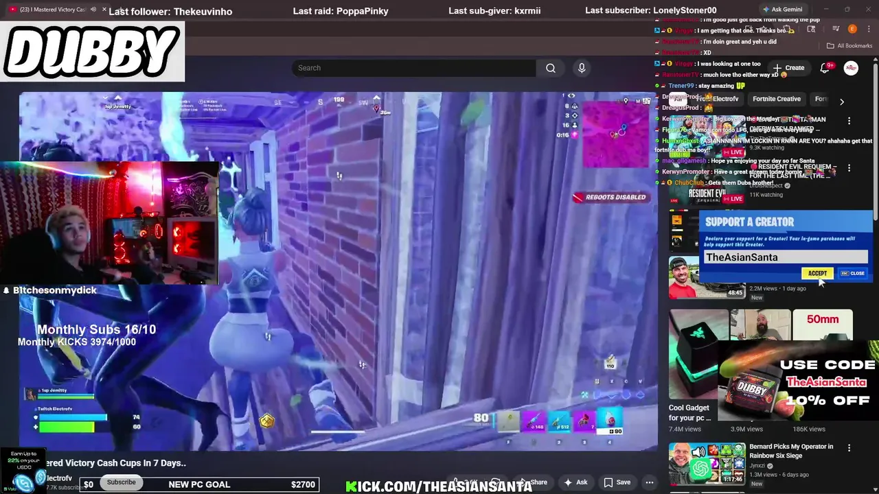
Task: Click the '9.3K watching' text
Action: [766, 148]
